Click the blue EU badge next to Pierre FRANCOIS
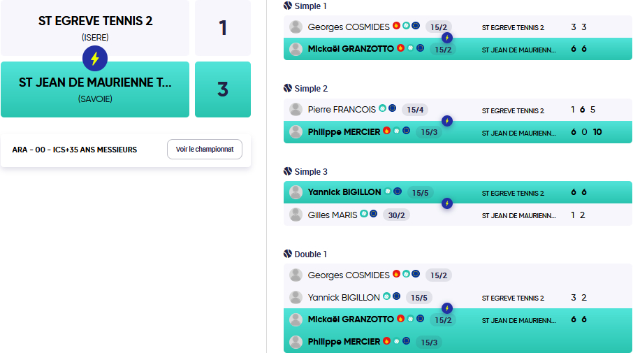Image resolution: width=633 pixels, height=353 pixels. [x=393, y=108]
